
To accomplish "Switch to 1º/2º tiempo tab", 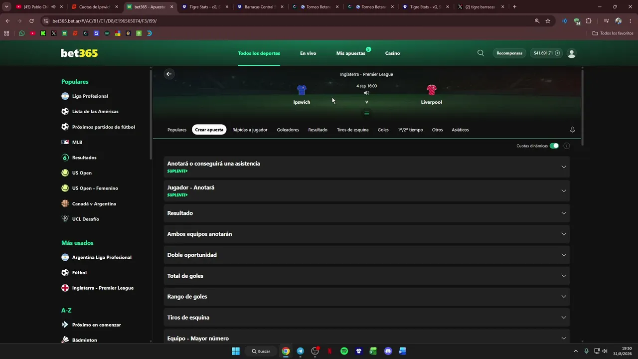I will [x=410, y=130].
